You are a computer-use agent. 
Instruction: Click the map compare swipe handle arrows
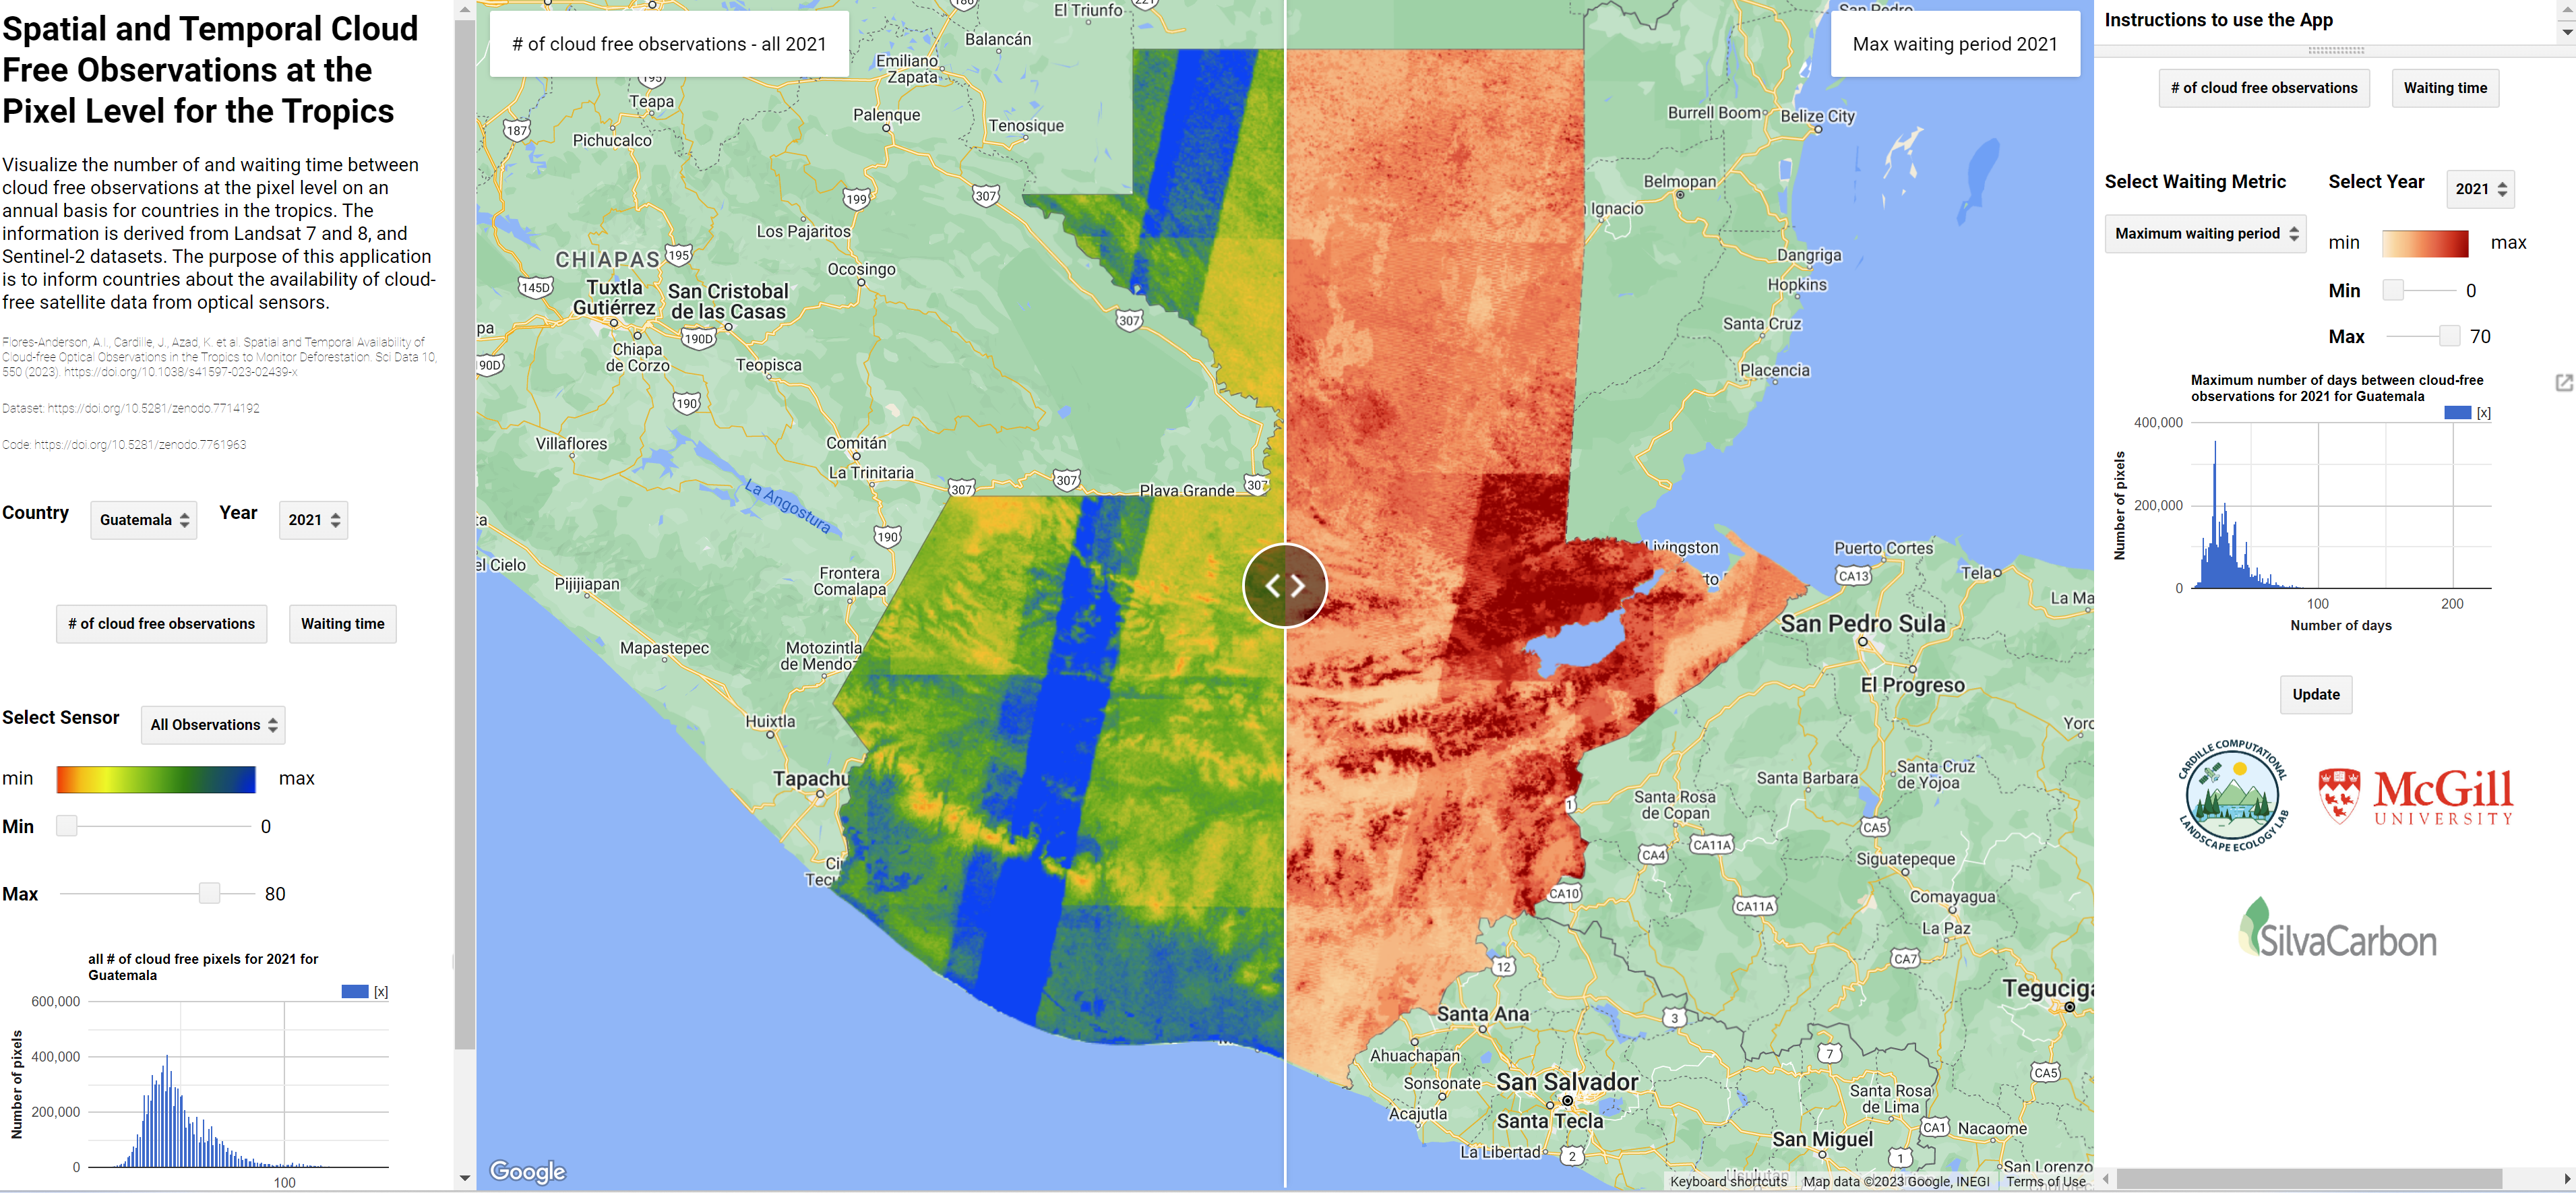click(1285, 586)
